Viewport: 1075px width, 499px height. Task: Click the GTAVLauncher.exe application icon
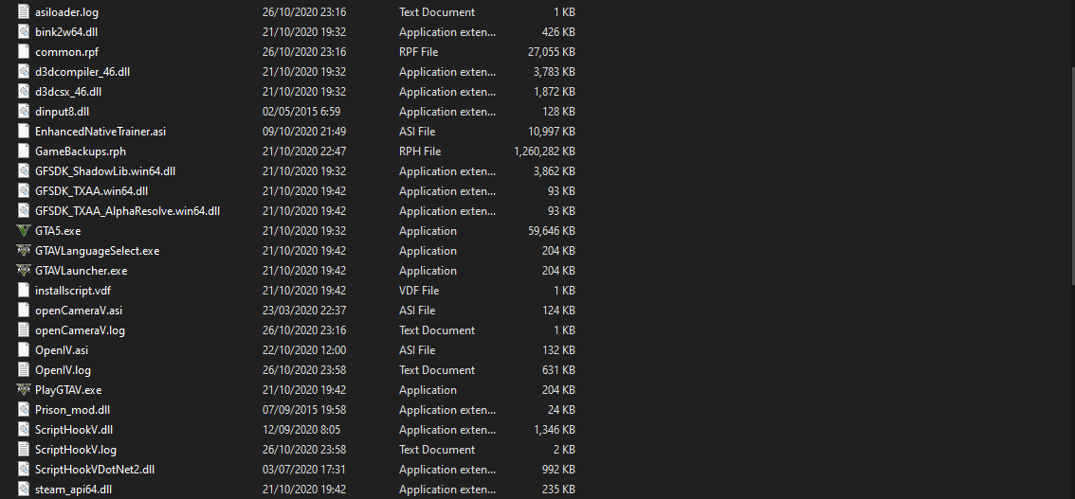click(x=24, y=271)
